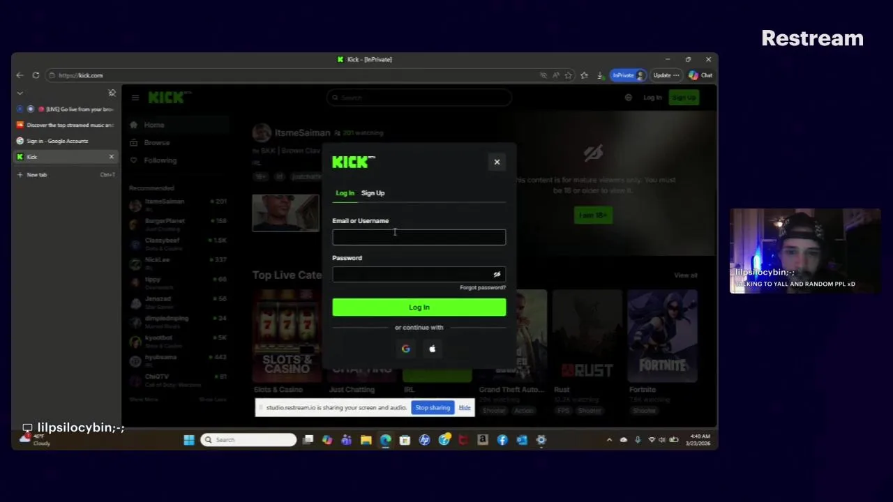Submit with the green Log In button
The height and width of the screenshot is (502, 893).
tap(419, 307)
